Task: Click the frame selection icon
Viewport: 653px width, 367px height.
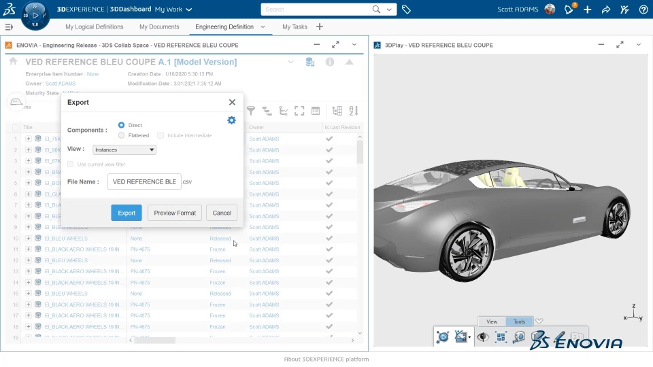Action: [299, 111]
